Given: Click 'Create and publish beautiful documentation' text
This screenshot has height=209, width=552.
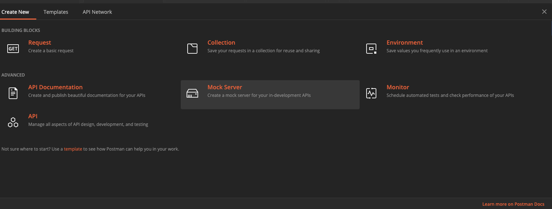Looking at the screenshot, I should click(x=87, y=95).
